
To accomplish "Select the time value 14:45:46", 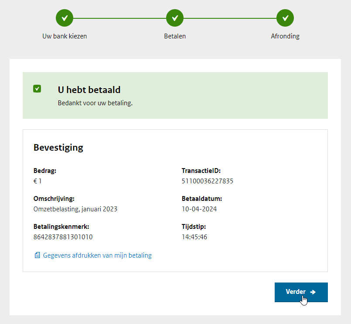I will pos(194,237).
